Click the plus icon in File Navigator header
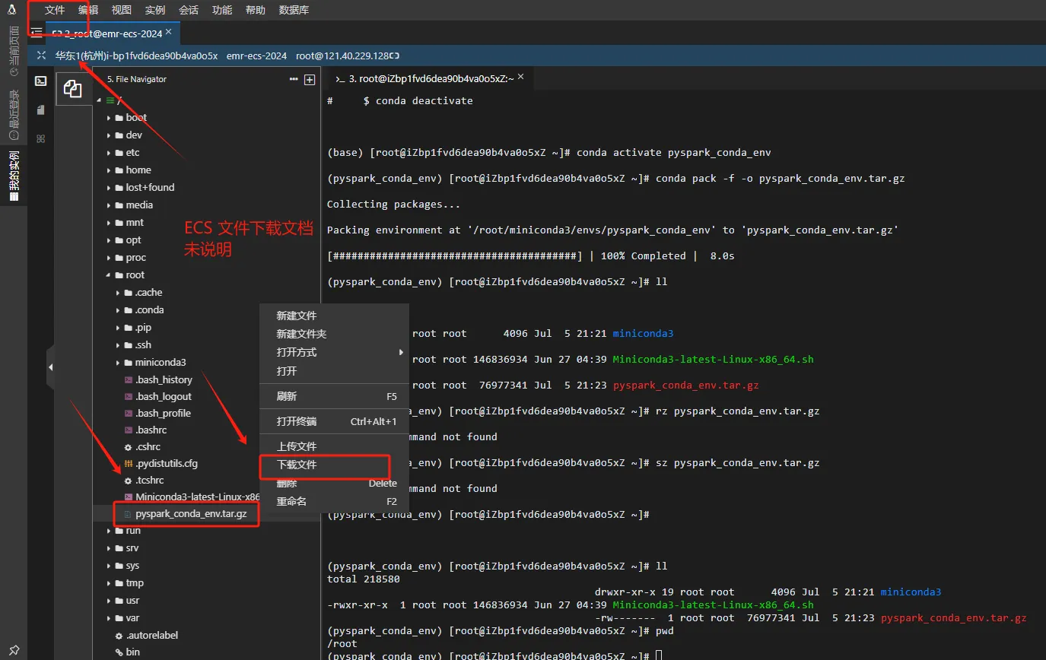Screen dimensions: 1046x660 310,79
